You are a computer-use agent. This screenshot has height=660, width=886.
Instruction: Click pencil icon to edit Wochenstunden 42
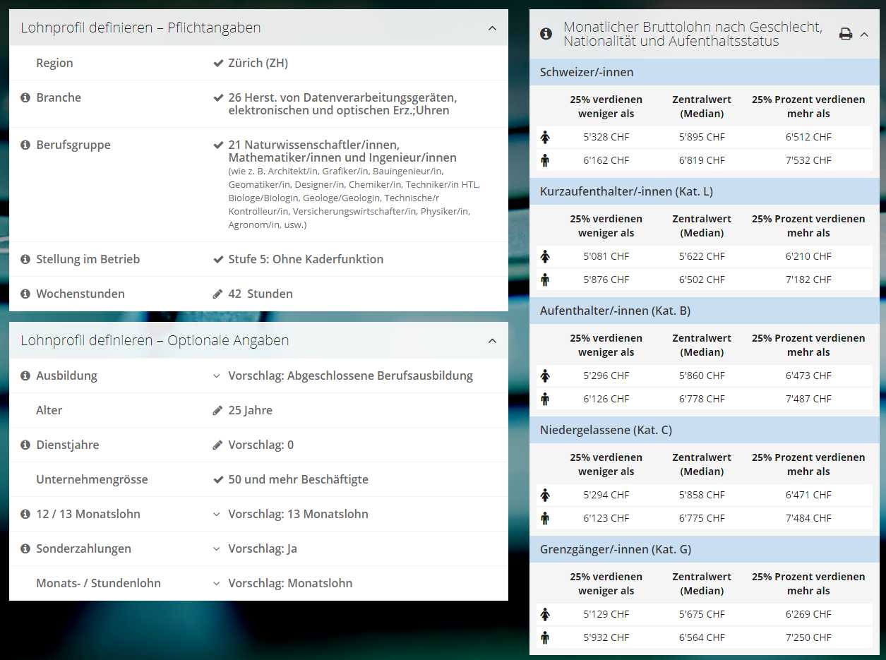pyautogui.click(x=217, y=294)
